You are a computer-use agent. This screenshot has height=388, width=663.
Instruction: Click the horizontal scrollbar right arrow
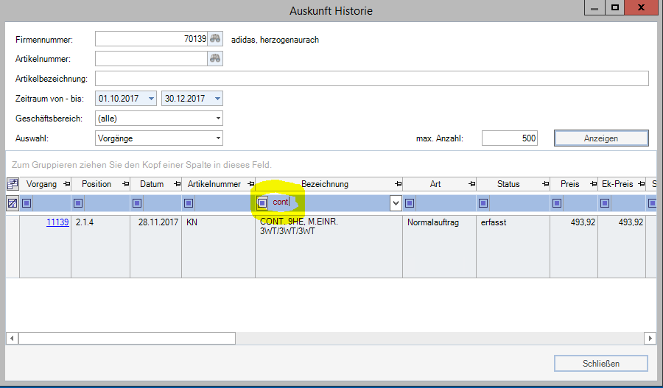[x=650, y=338]
